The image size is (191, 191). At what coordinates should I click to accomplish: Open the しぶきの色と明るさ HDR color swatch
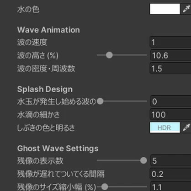pos(165,127)
